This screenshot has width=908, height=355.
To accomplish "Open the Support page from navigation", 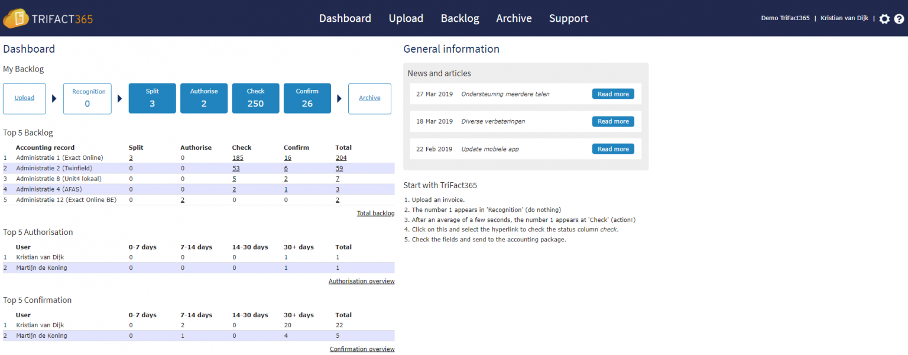I will click(568, 18).
